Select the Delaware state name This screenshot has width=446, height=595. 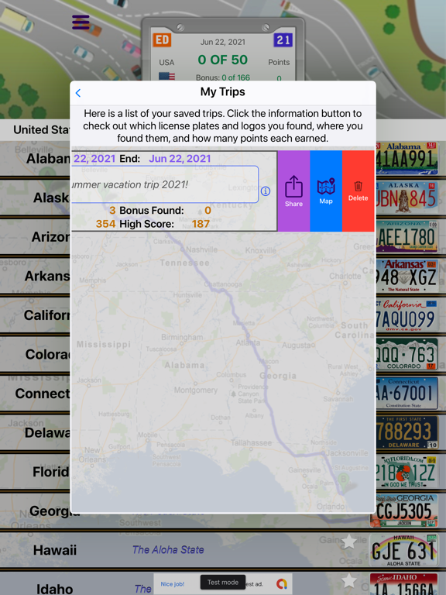tap(47, 432)
